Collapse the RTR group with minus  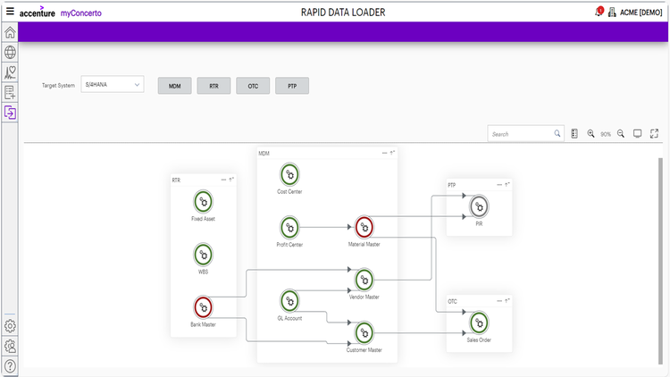point(223,180)
